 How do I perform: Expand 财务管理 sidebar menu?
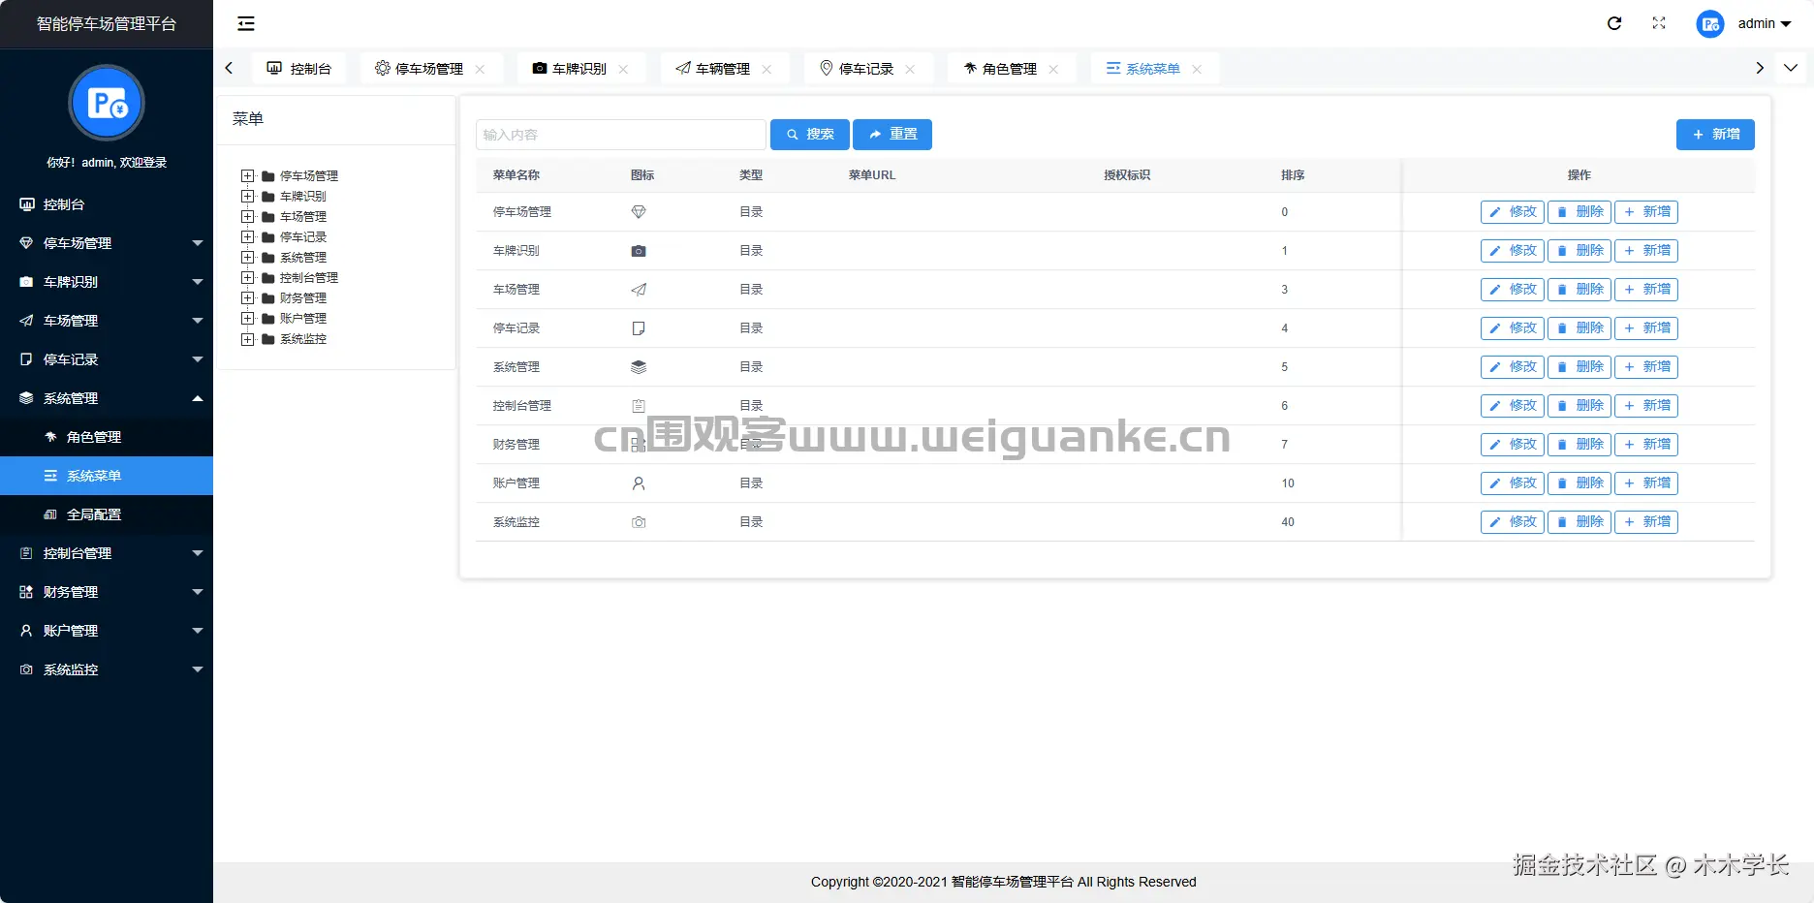[107, 592]
